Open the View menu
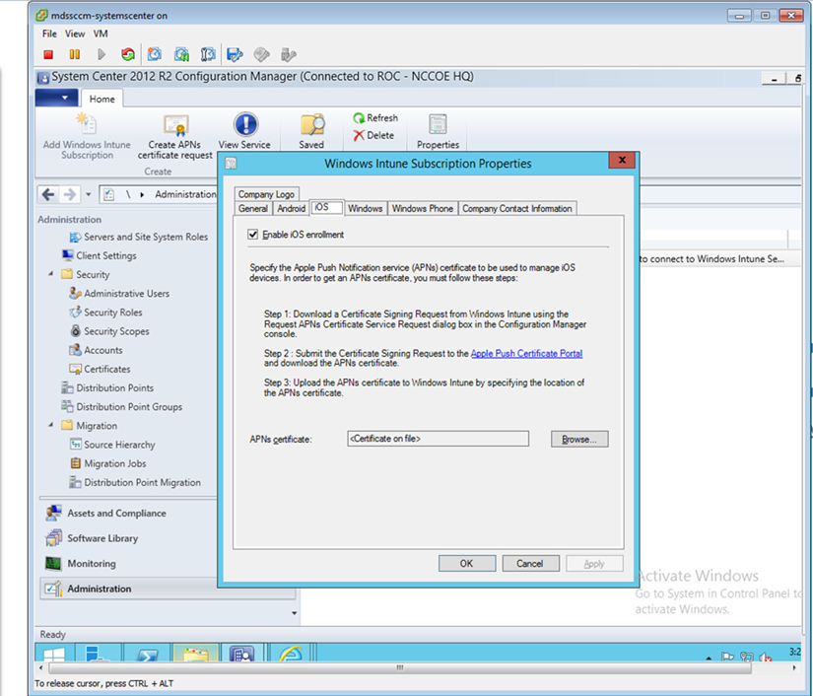The image size is (813, 696). 75,34
